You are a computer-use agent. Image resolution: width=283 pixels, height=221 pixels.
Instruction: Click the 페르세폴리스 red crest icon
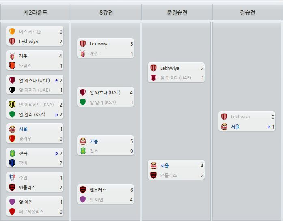tap(12, 212)
